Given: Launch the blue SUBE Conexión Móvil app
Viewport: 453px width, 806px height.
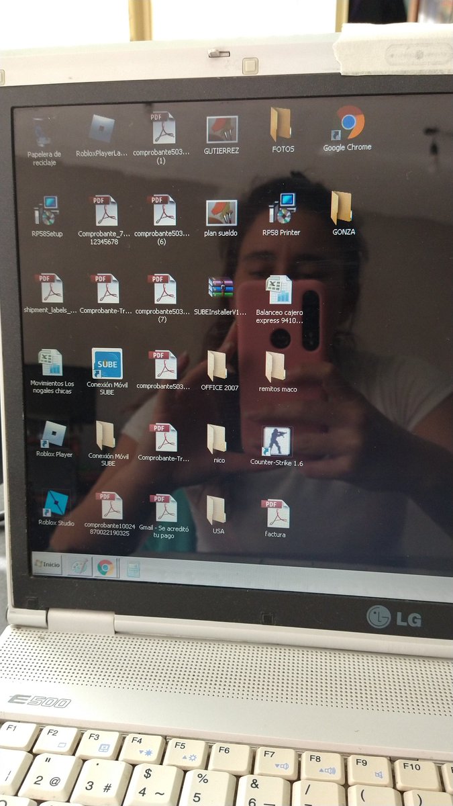Looking at the screenshot, I should coord(107,363).
